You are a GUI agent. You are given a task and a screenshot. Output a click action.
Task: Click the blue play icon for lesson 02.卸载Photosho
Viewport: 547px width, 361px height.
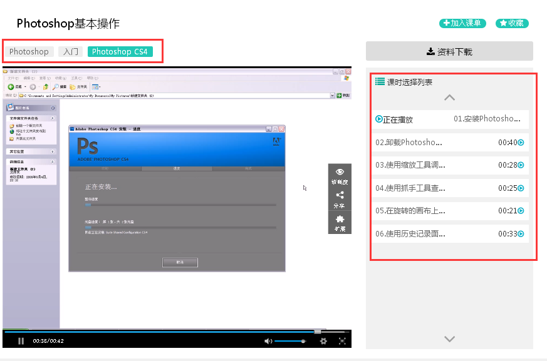(x=520, y=143)
